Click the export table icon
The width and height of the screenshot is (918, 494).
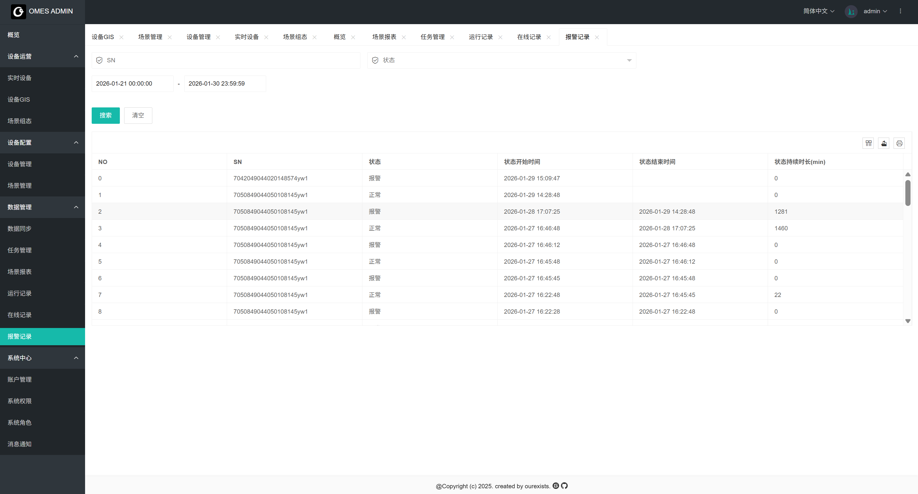click(884, 143)
